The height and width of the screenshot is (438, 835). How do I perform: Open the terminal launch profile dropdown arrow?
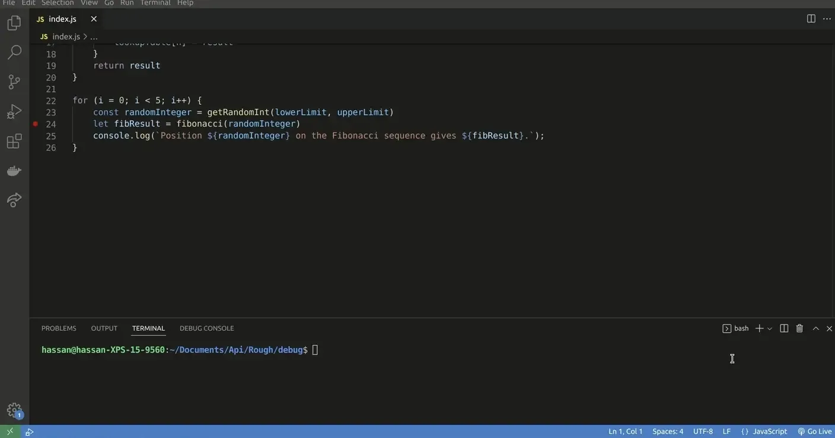770,328
